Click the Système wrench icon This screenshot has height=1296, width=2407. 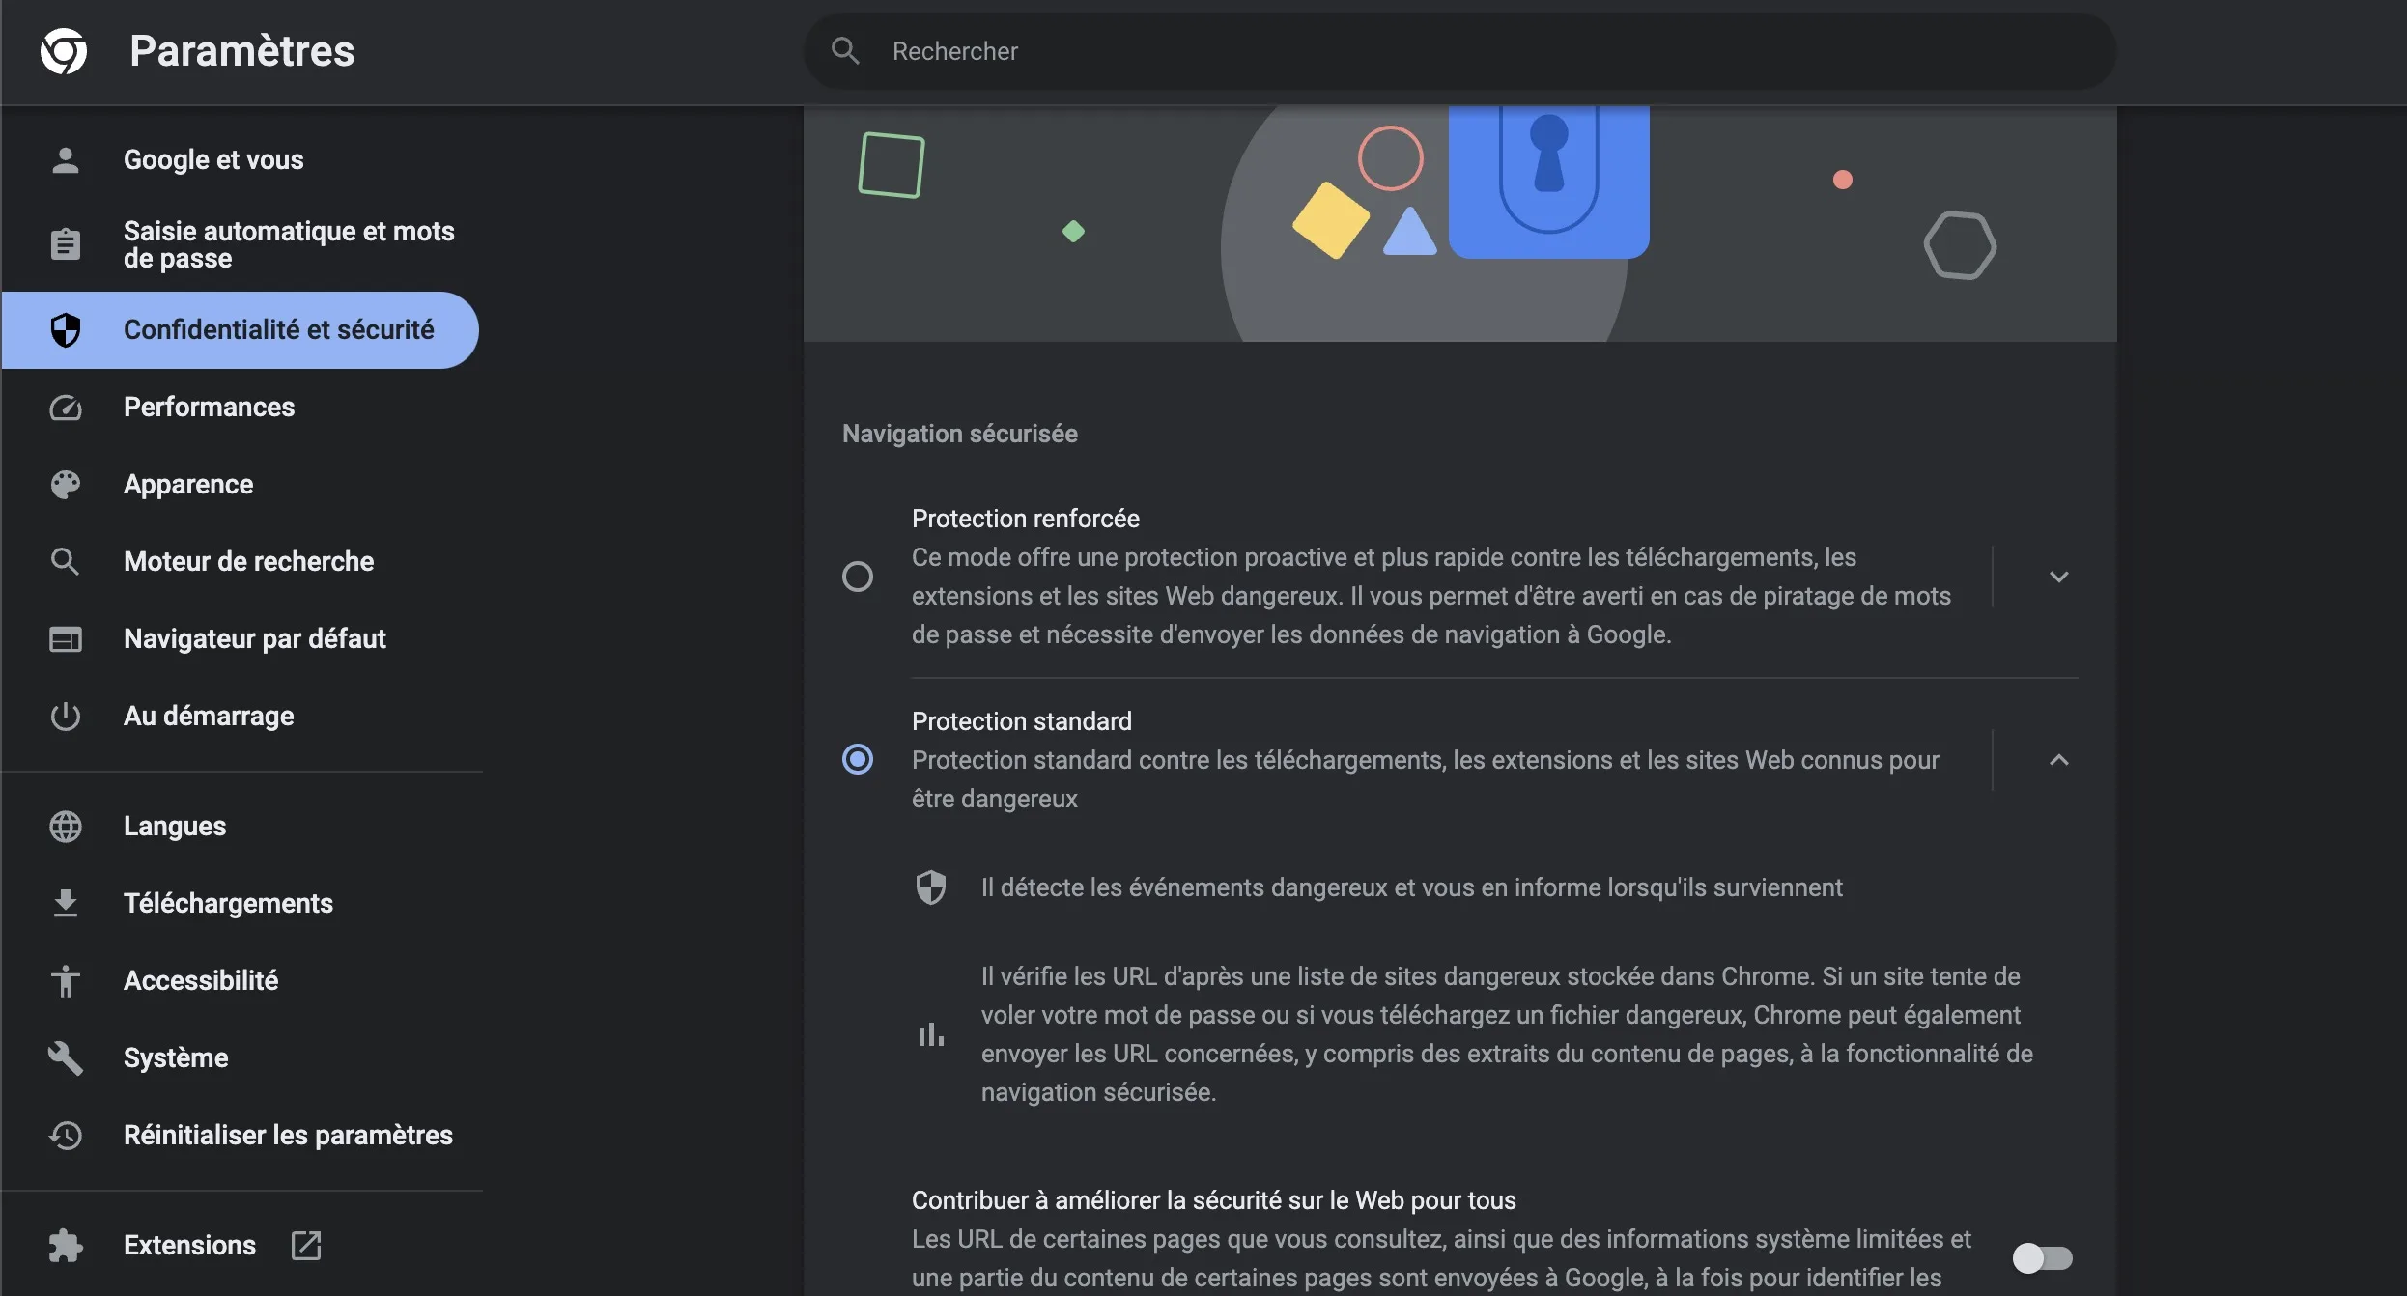tap(66, 1058)
